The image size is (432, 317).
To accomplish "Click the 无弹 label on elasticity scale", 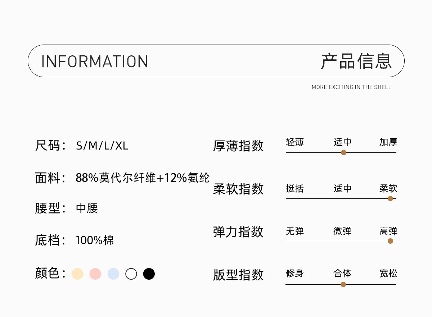I will pos(295,231).
